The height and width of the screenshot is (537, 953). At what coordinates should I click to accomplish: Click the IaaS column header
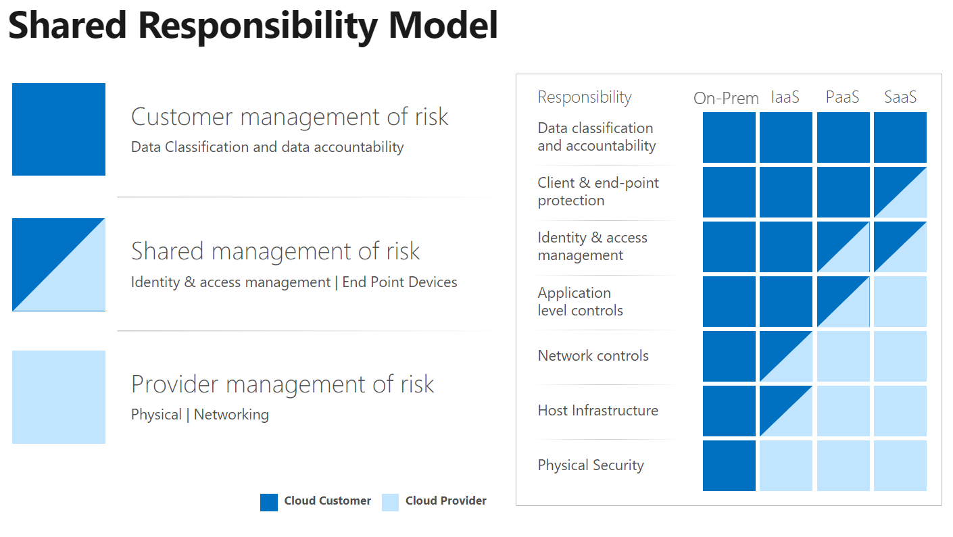click(785, 97)
